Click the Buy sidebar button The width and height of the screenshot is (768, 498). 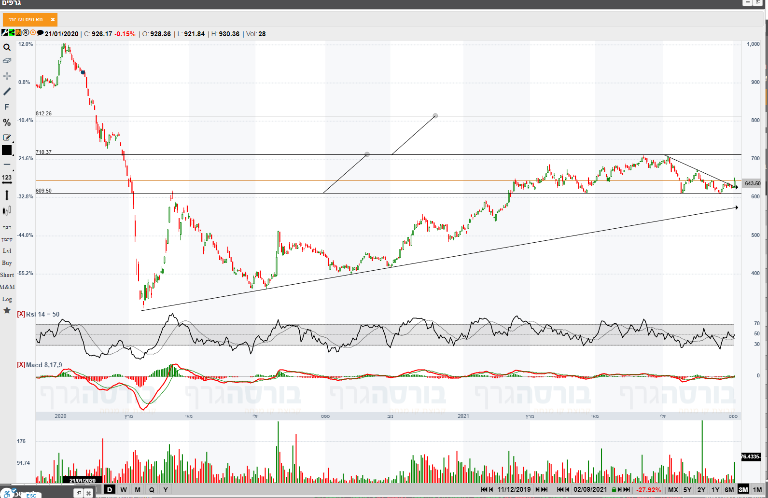click(x=7, y=263)
